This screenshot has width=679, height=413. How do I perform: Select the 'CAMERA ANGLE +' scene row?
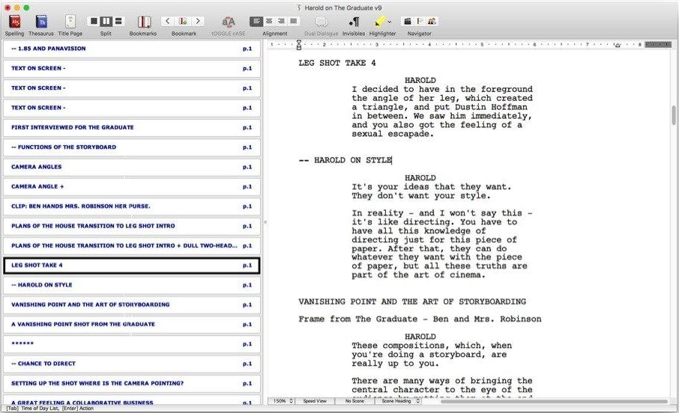132,187
